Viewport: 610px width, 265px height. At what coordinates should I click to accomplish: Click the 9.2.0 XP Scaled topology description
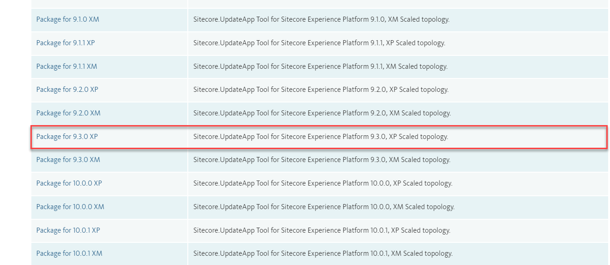321,90
